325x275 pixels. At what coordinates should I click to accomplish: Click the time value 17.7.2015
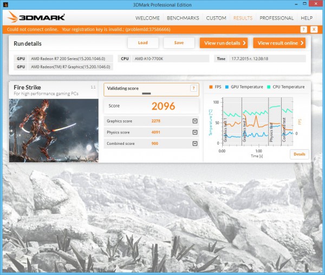pyautogui.click(x=250, y=59)
